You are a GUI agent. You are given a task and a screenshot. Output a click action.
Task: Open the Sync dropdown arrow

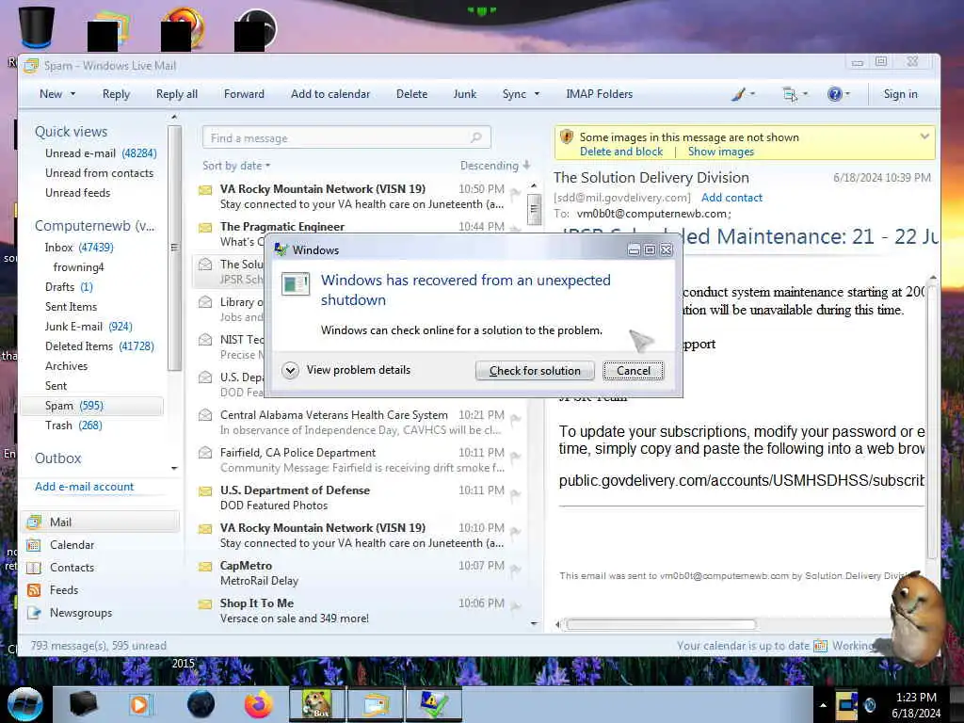(537, 94)
